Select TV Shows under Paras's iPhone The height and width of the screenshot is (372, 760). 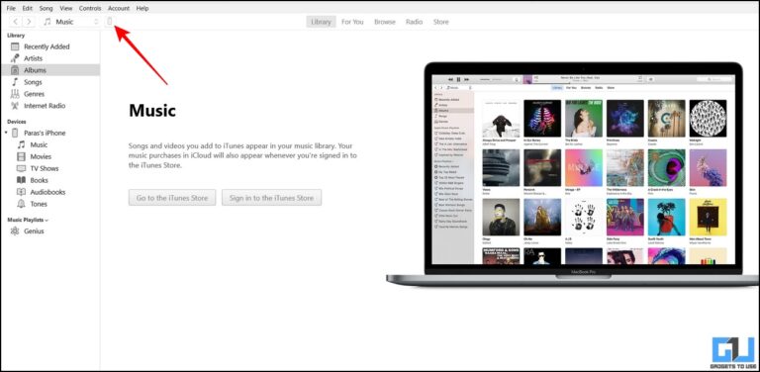(45, 168)
